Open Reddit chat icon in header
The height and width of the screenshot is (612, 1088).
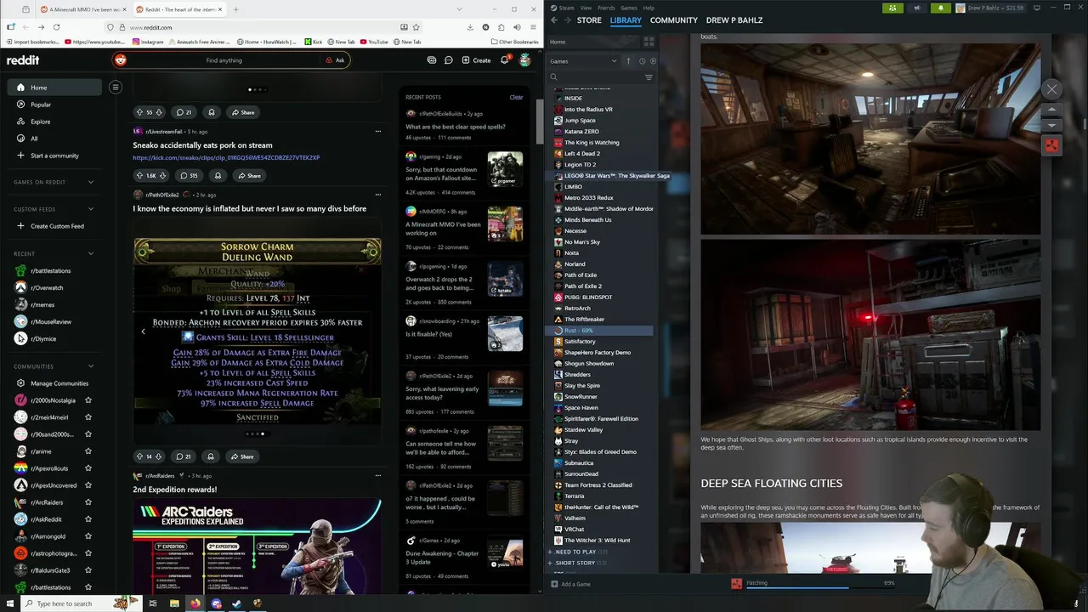point(449,60)
